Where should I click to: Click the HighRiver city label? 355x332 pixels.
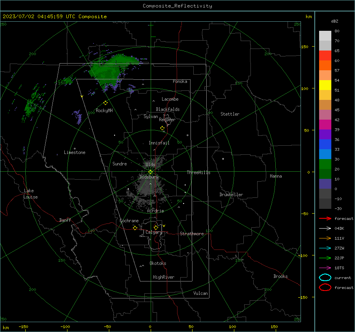click(x=164, y=277)
